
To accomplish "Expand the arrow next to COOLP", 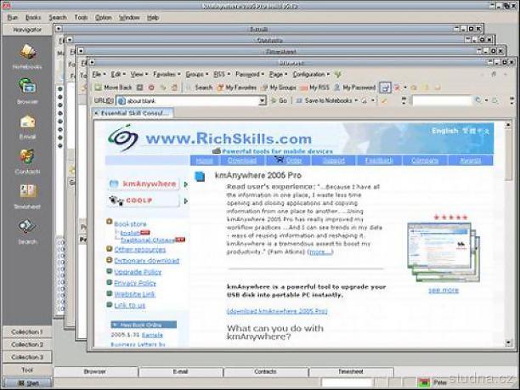I will pyautogui.click(x=186, y=201).
